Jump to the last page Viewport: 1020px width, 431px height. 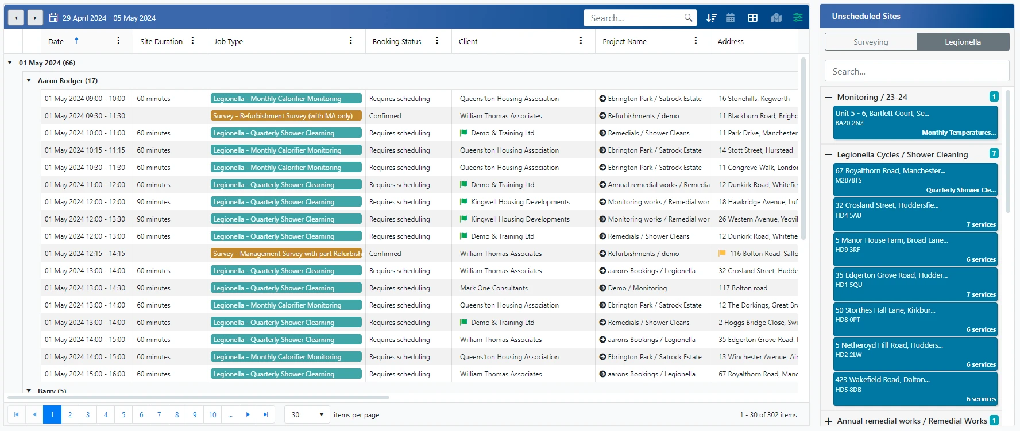pyautogui.click(x=265, y=414)
